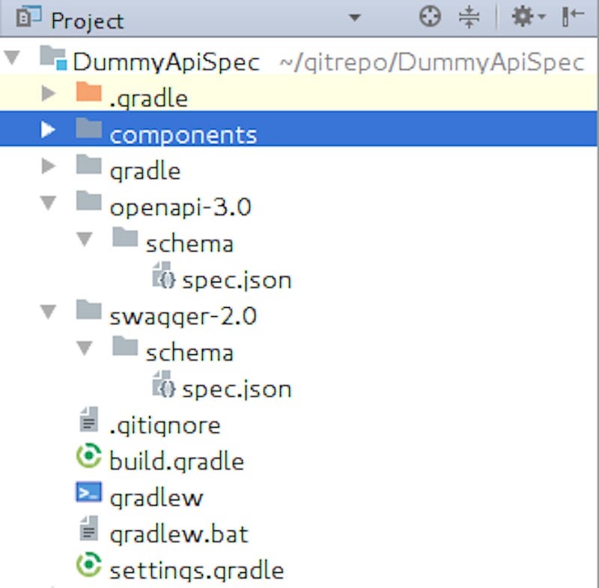Collapse the openapi-3.0 folder

49,204
